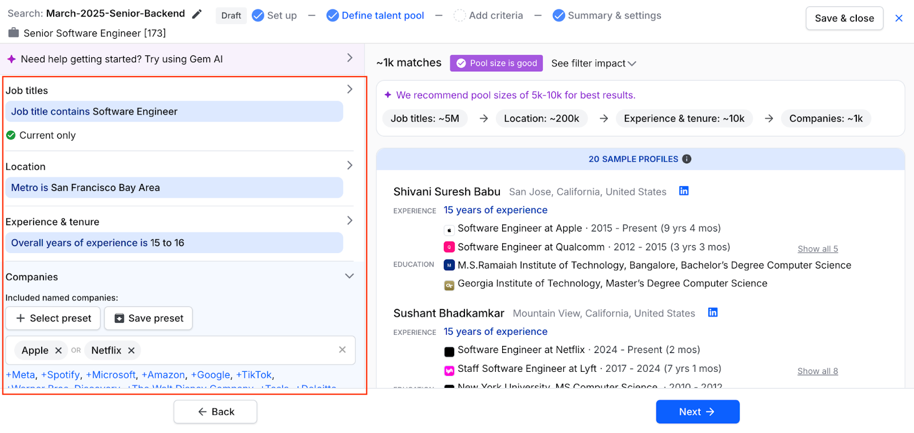Click the Qualcomm logo icon
Viewport: 914px width, 433px height.
coord(449,247)
